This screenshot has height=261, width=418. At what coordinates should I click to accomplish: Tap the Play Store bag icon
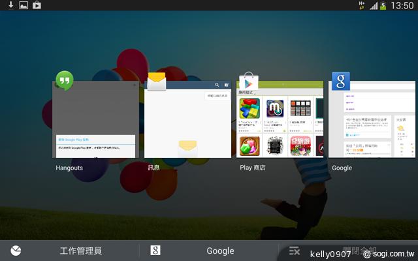tap(248, 81)
